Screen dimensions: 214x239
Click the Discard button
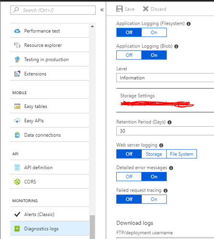click(155, 9)
